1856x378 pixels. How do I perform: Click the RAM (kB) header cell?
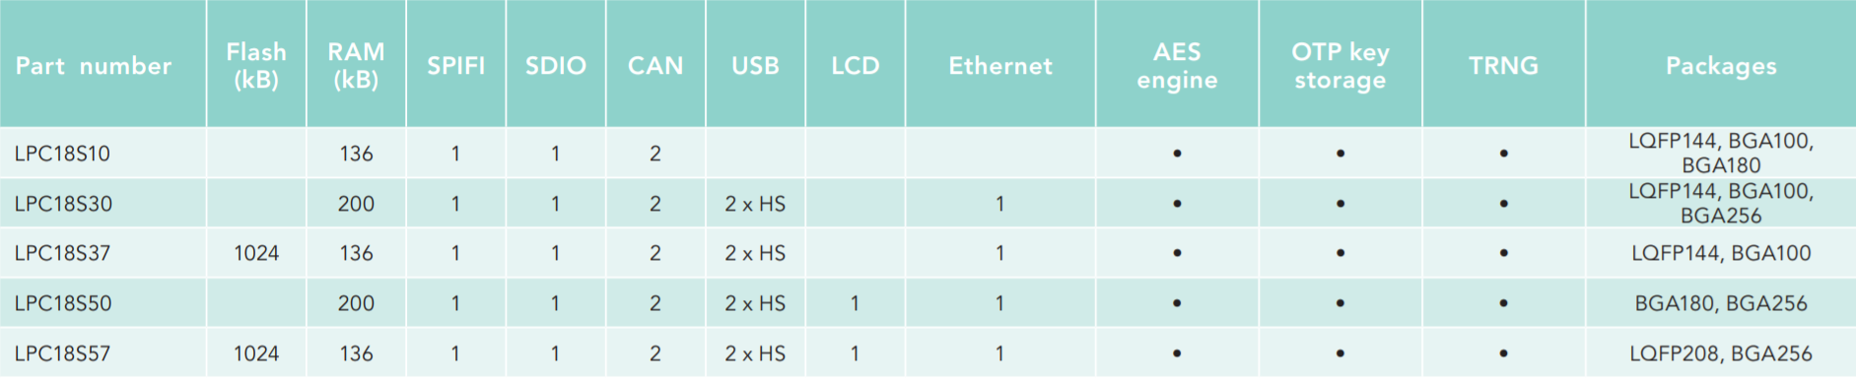(356, 66)
